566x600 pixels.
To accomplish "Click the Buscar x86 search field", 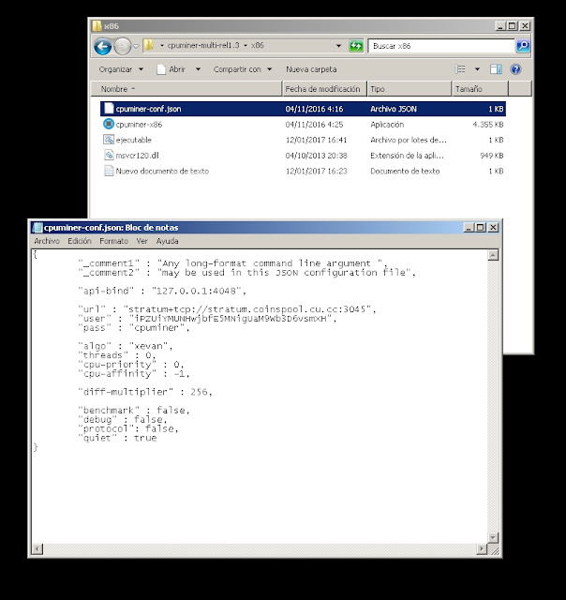I will (441, 46).
